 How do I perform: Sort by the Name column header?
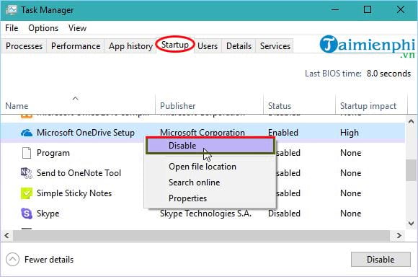coord(17,106)
